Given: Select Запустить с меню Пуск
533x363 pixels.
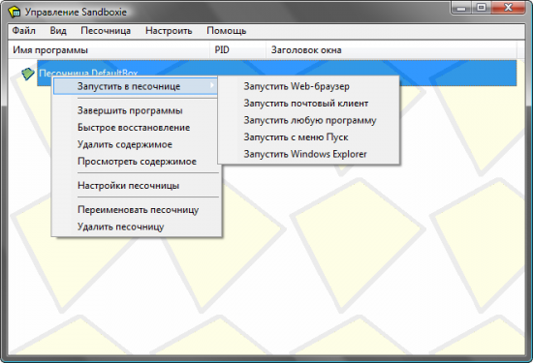Looking at the screenshot, I should click(308, 137).
